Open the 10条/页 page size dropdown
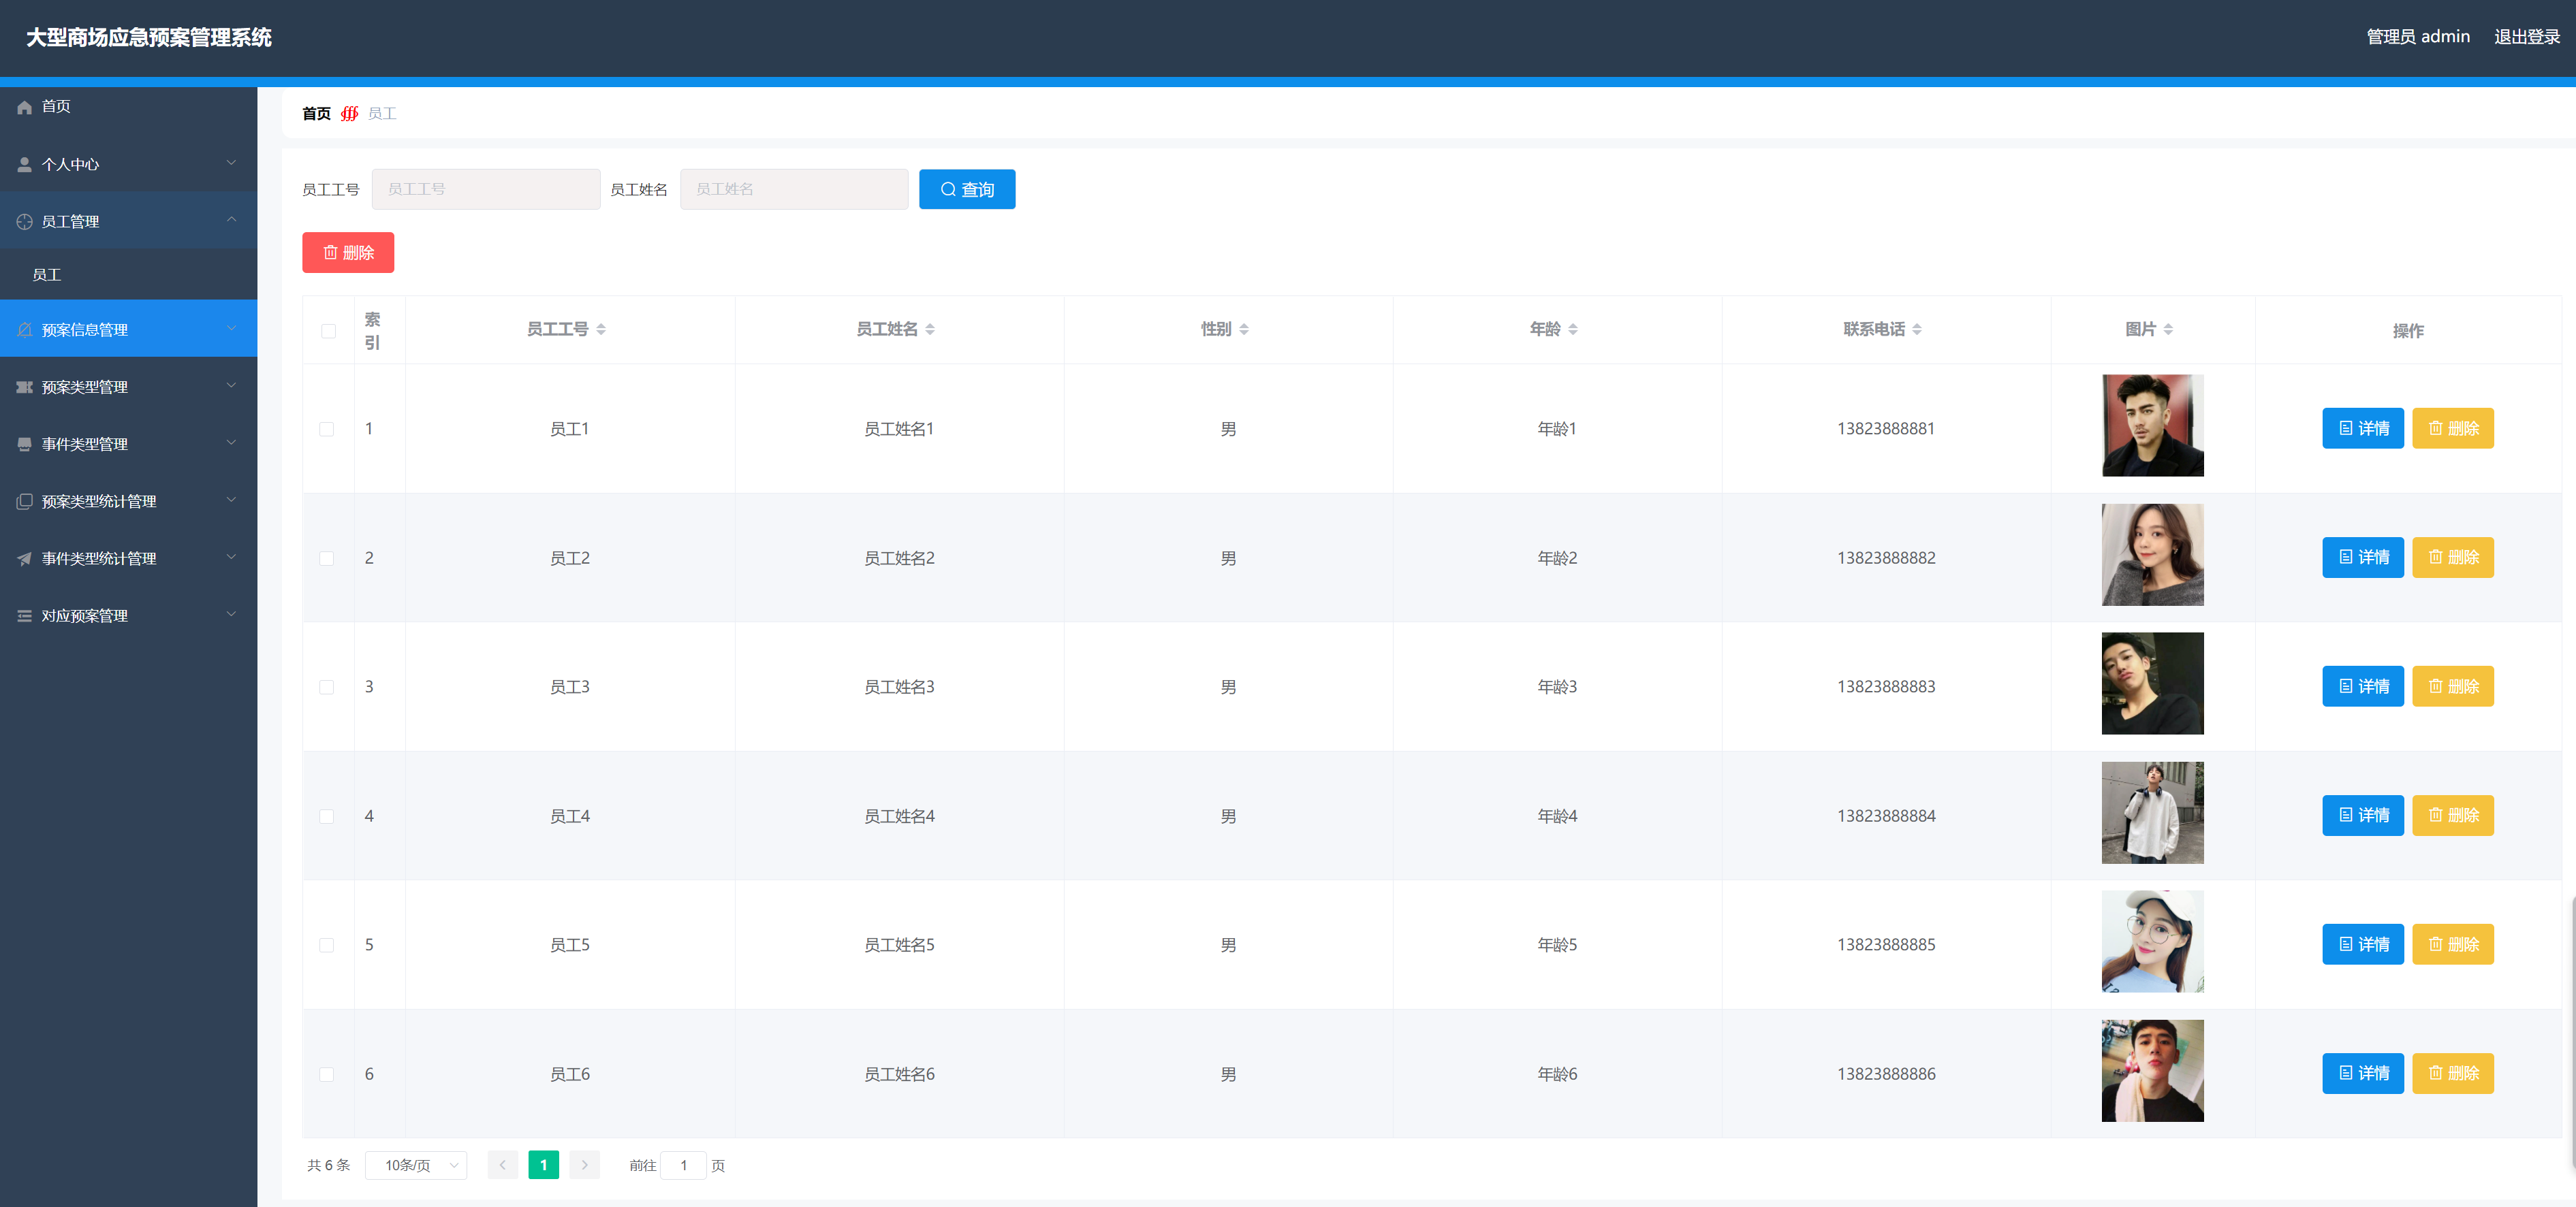 (x=416, y=1165)
